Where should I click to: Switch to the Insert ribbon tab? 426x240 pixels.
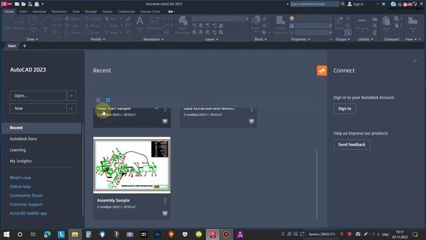coord(23,11)
